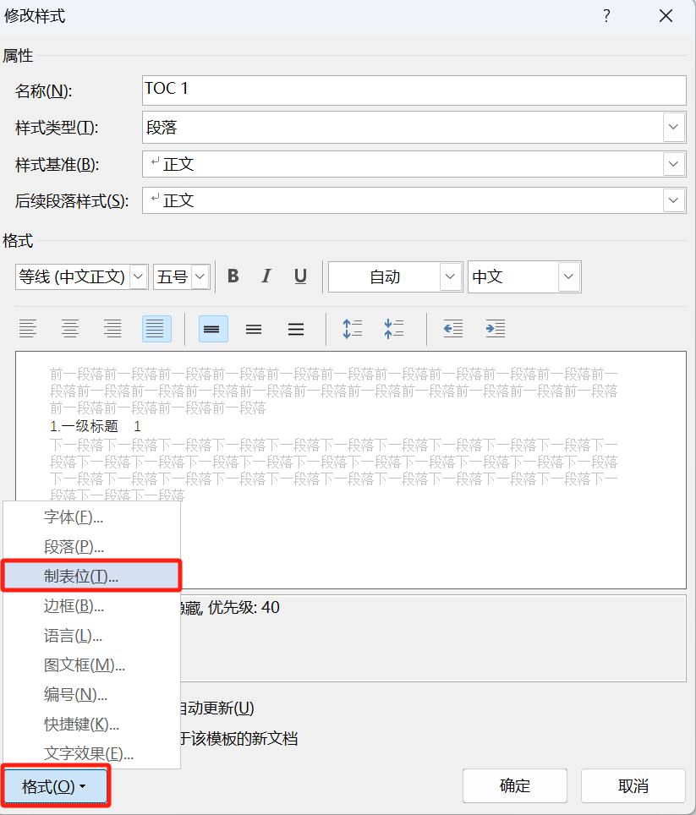Toggle underline formatting

[299, 276]
